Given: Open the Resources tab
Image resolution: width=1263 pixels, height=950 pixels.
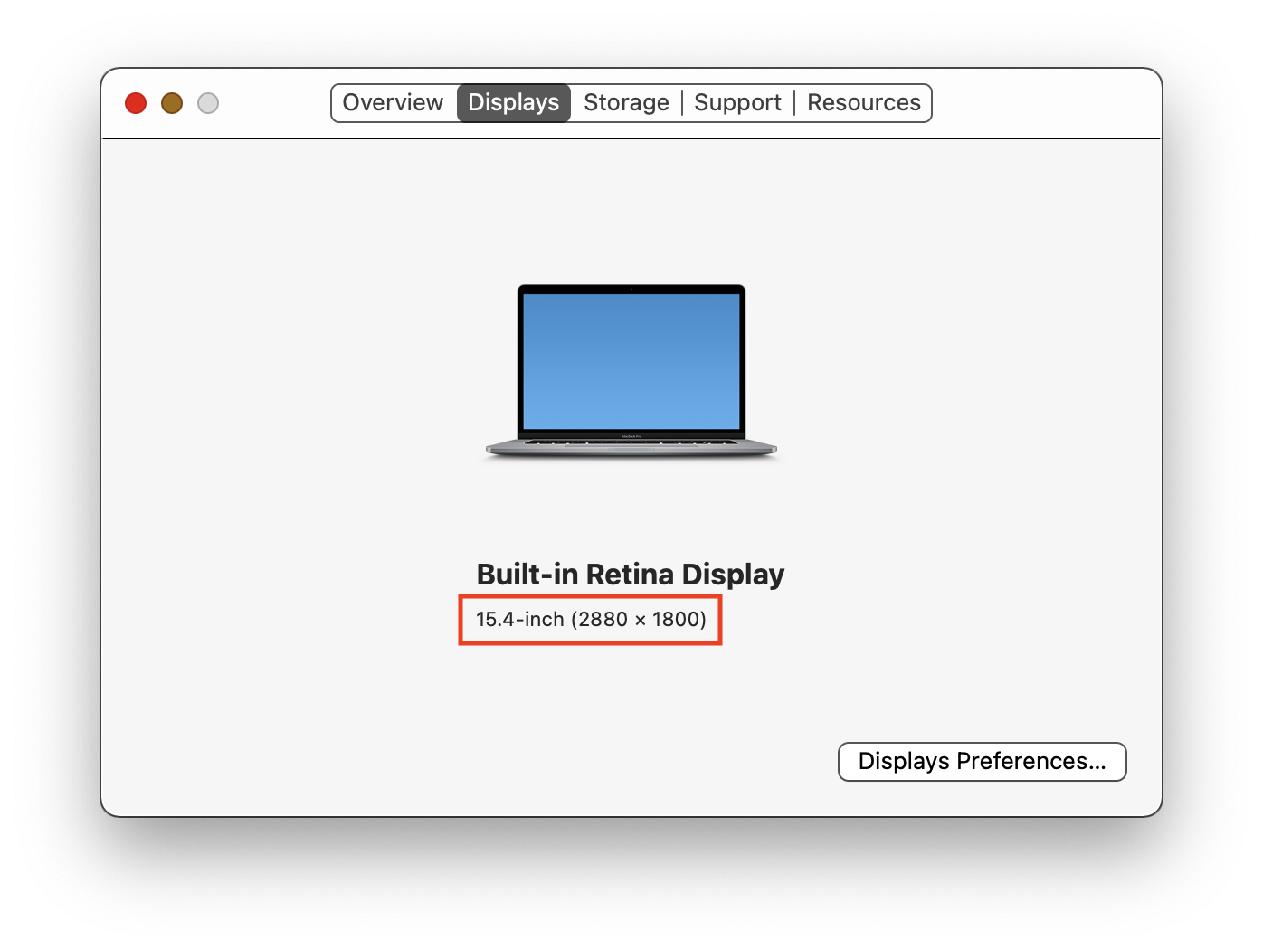Looking at the screenshot, I should pyautogui.click(x=863, y=102).
